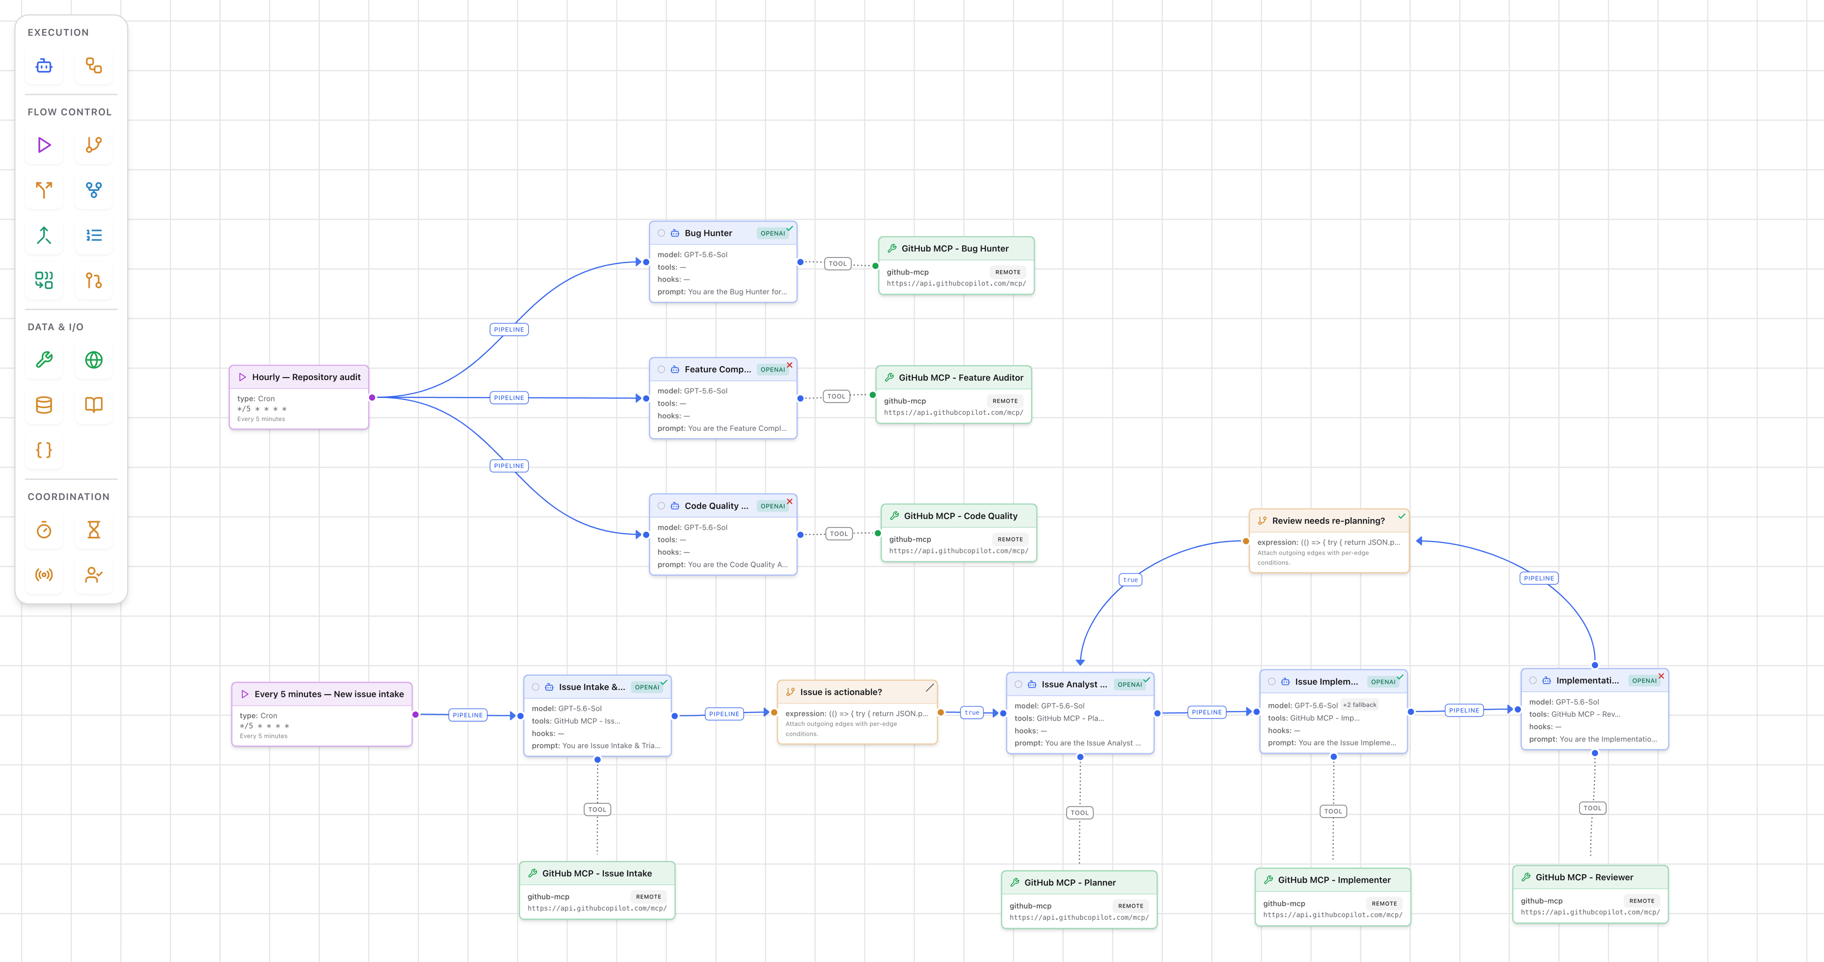Choose the orange open book icon
1824x962 pixels.
[x=94, y=405]
